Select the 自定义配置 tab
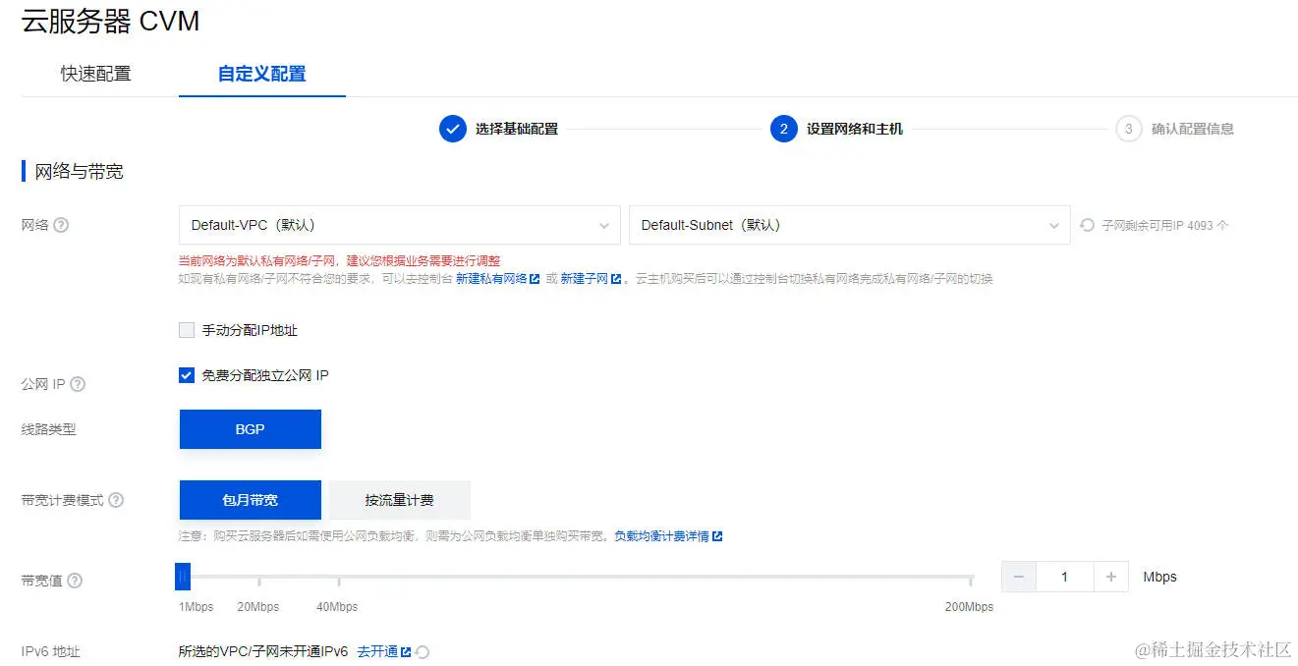This screenshot has width=1298, height=666. click(x=261, y=73)
